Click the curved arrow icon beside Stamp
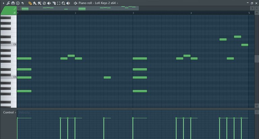The height and width of the screenshot is (139, 259). tap(23, 3)
